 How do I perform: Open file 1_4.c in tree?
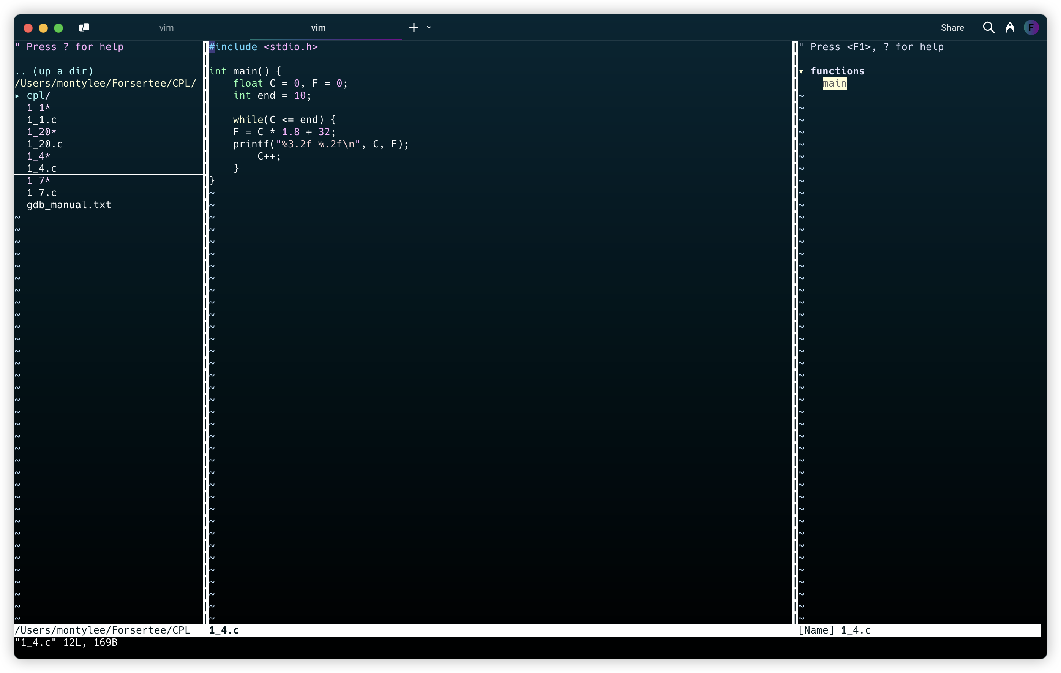pos(41,168)
